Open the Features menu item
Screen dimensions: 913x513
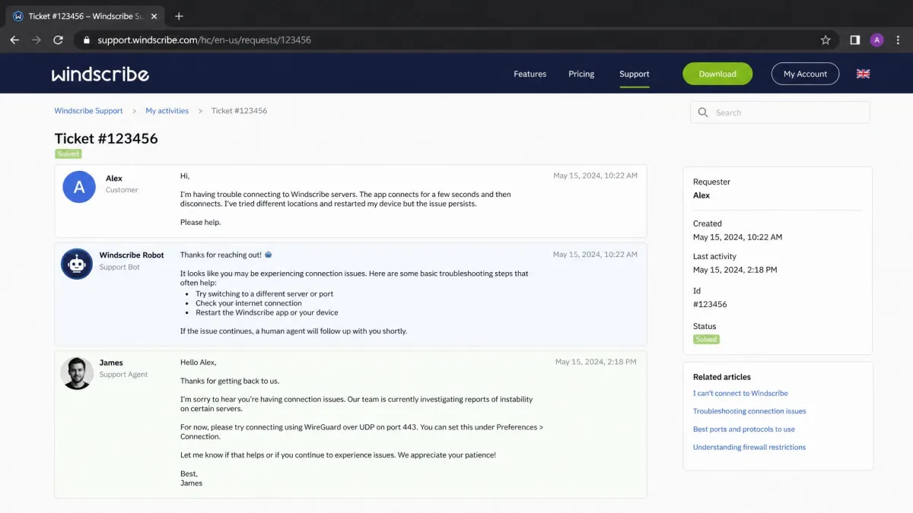[x=530, y=74]
